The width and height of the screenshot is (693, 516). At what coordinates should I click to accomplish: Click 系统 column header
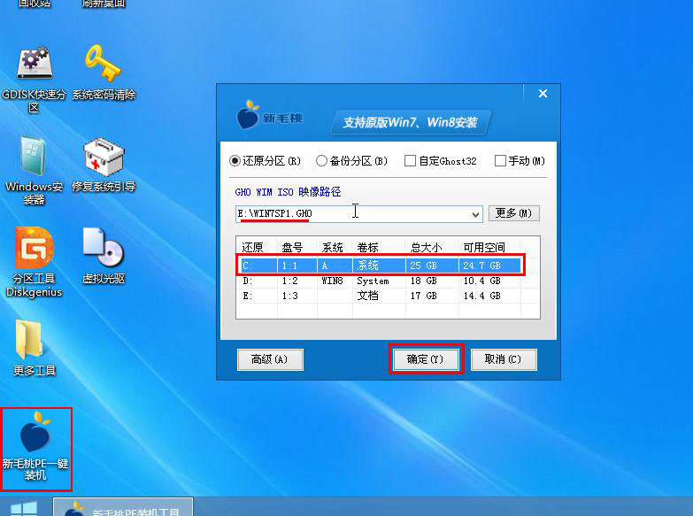pyautogui.click(x=333, y=247)
